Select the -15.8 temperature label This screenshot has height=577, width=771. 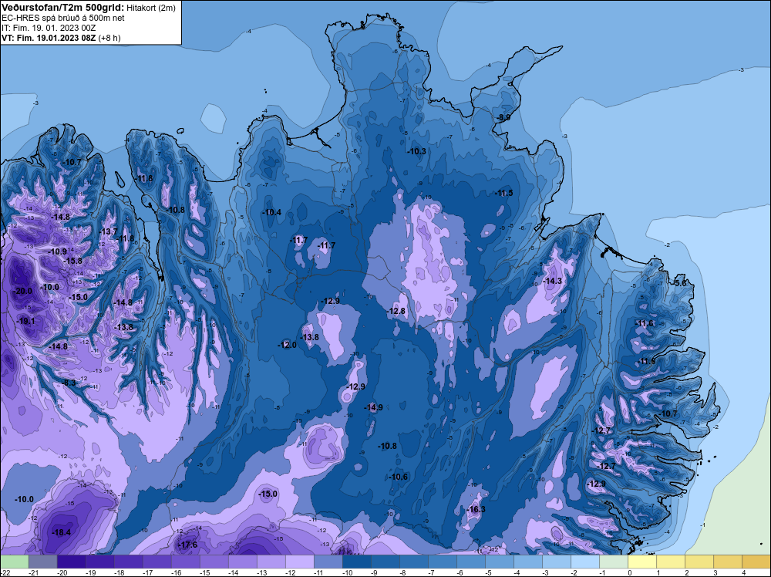(x=73, y=261)
